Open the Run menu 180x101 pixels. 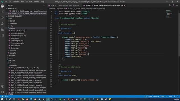pyautogui.click(x=30, y=2)
